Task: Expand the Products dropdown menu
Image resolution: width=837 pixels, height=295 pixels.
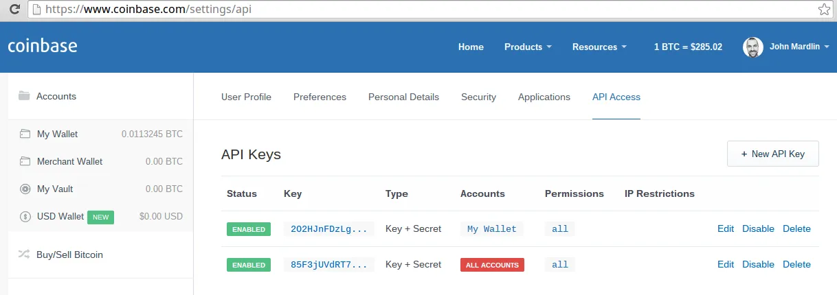Action: (528, 47)
